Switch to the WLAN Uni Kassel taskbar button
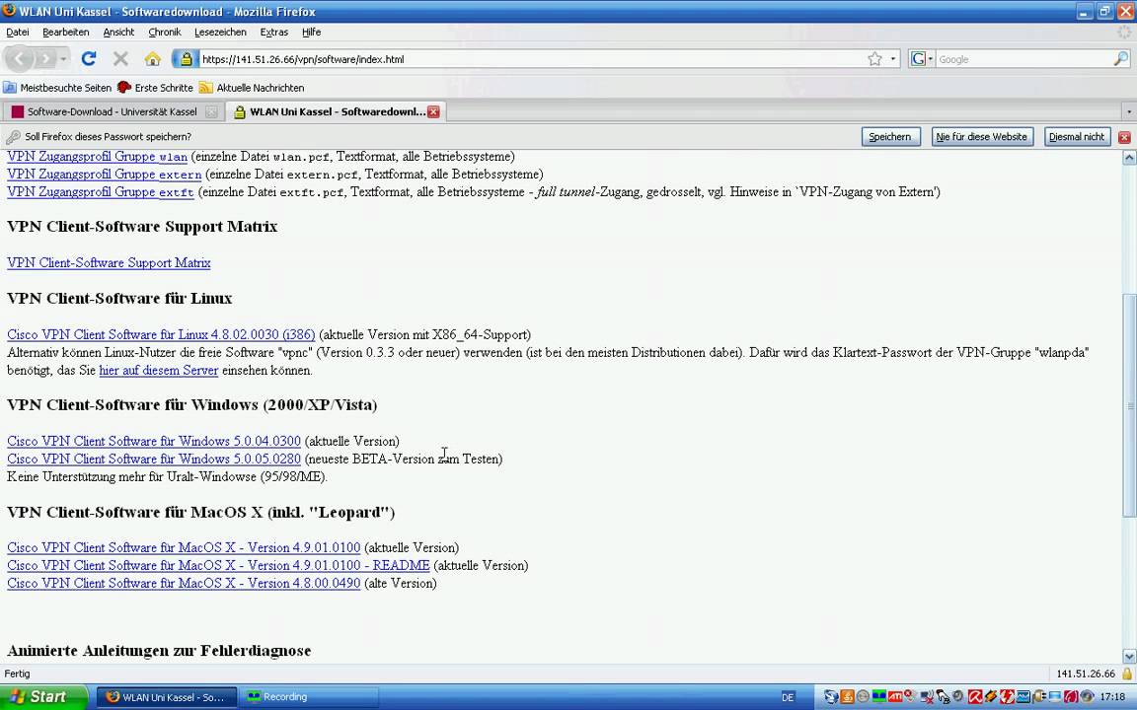This screenshot has width=1137, height=710. click(166, 697)
